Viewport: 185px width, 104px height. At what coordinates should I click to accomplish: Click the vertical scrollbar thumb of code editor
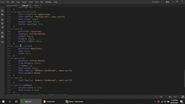(184, 79)
